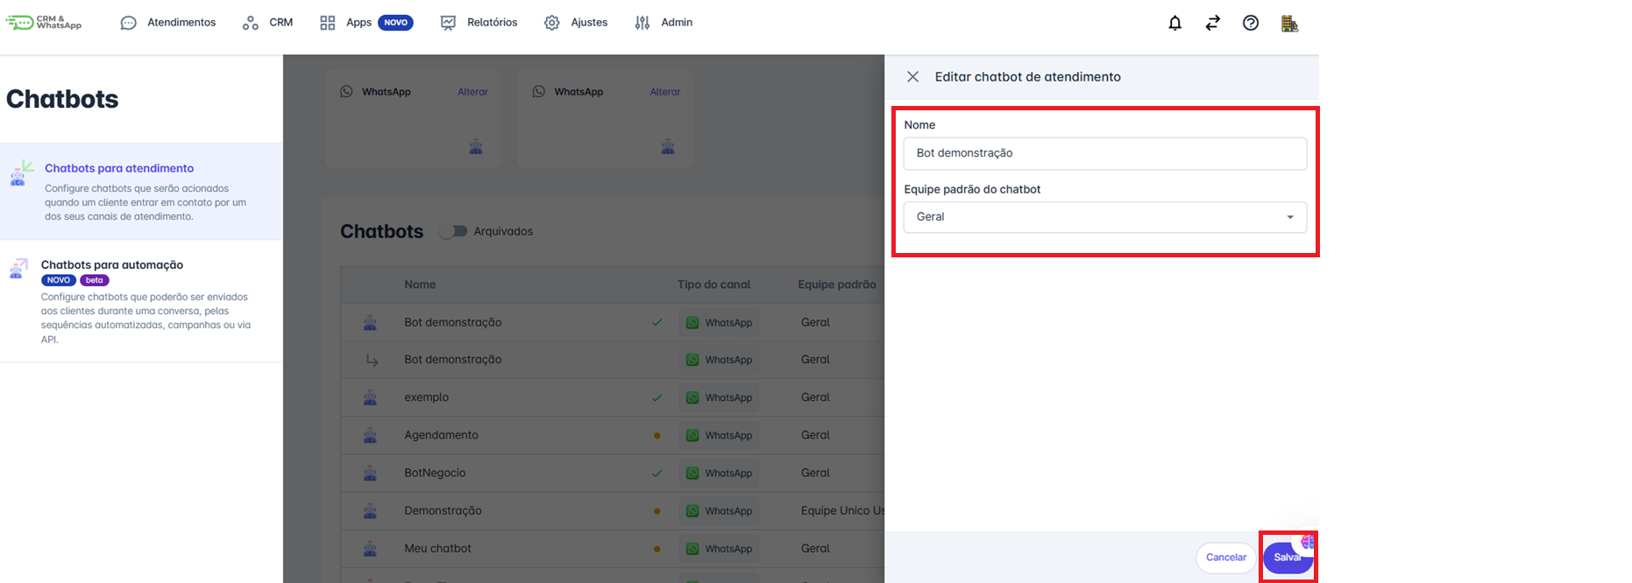Click the company building profile icon
The image size is (1632, 583).
point(1288,24)
